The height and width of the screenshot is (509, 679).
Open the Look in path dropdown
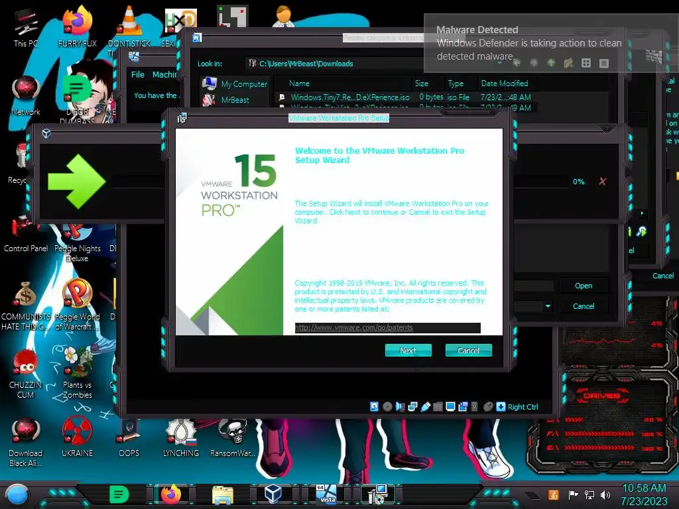click(499, 63)
